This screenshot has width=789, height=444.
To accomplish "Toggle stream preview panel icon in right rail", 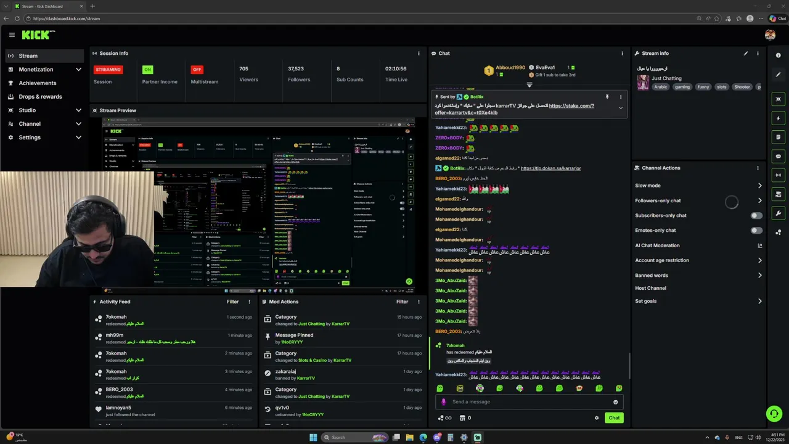I will 779,99.
